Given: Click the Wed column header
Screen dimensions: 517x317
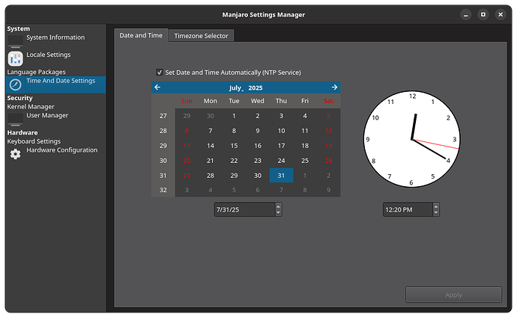Looking at the screenshot, I should tap(258, 101).
